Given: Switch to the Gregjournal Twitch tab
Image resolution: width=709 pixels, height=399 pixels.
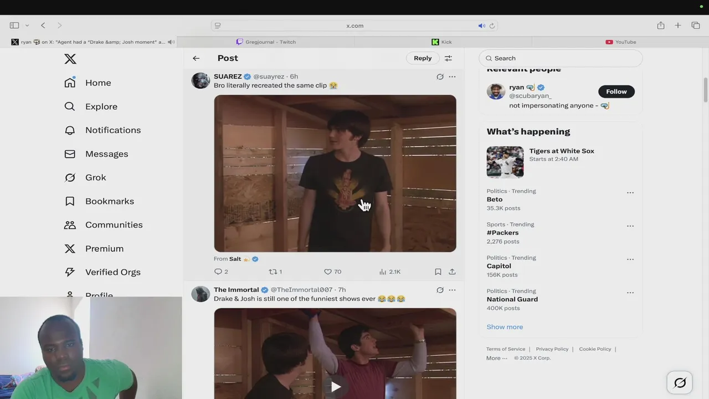Looking at the screenshot, I should (266, 42).
